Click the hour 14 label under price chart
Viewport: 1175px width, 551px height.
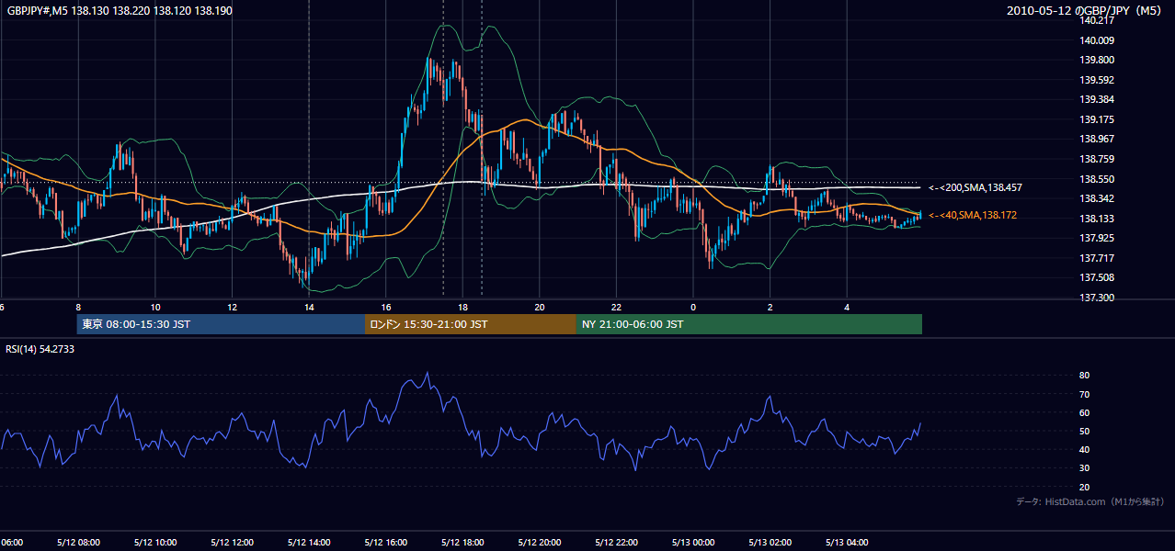tap(309, 307)
